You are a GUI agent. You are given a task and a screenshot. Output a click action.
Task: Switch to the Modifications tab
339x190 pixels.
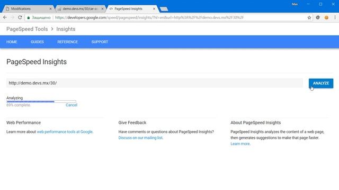point(28,9)
